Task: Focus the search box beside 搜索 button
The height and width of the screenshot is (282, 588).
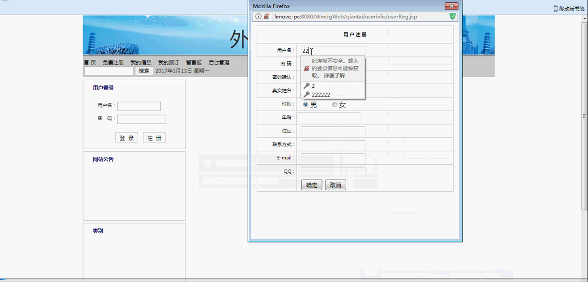Action: [109, 70]
